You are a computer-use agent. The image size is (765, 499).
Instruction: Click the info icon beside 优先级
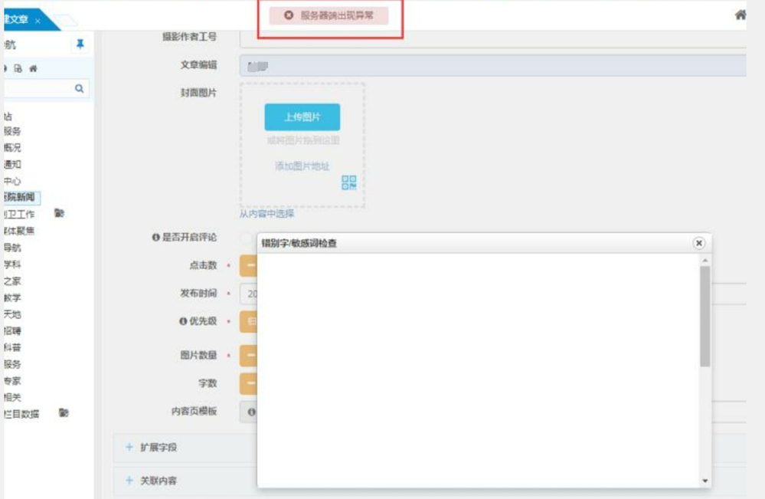(183, 321)
